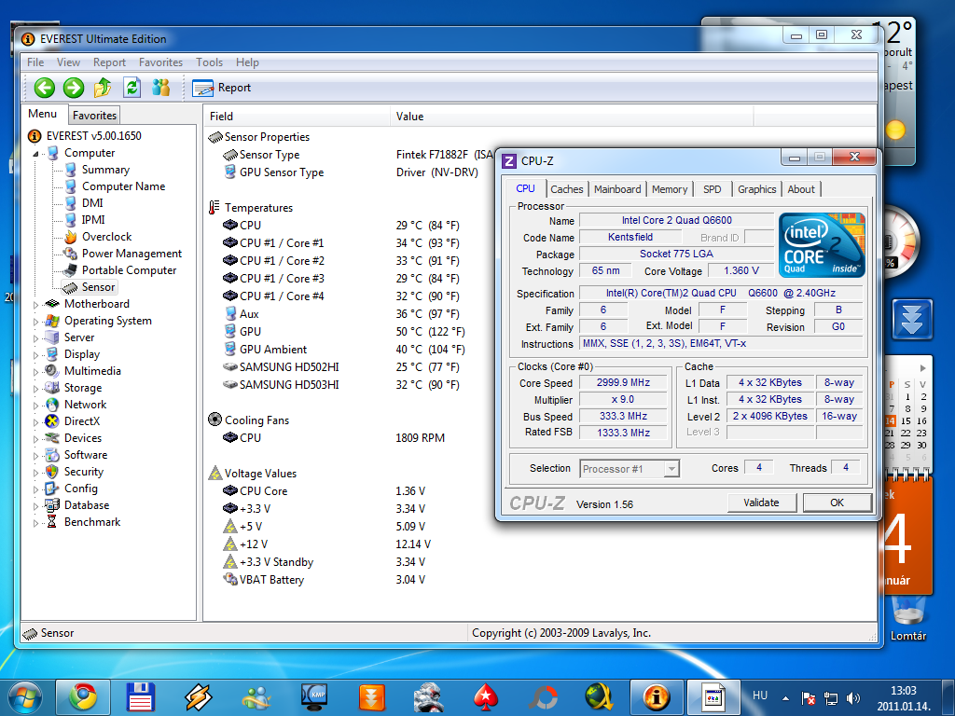Expand the Display tree node
Screen dimensions: 955x716
pos(36,355)
